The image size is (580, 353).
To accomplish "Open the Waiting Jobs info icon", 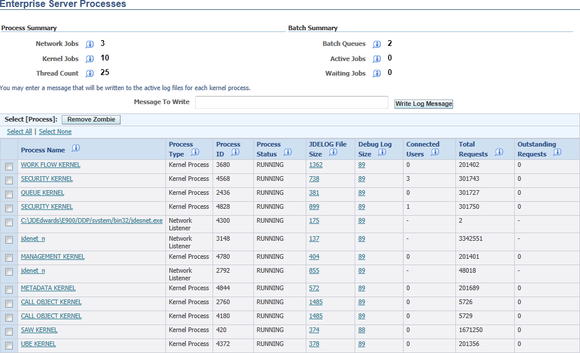I will [377, 73].
